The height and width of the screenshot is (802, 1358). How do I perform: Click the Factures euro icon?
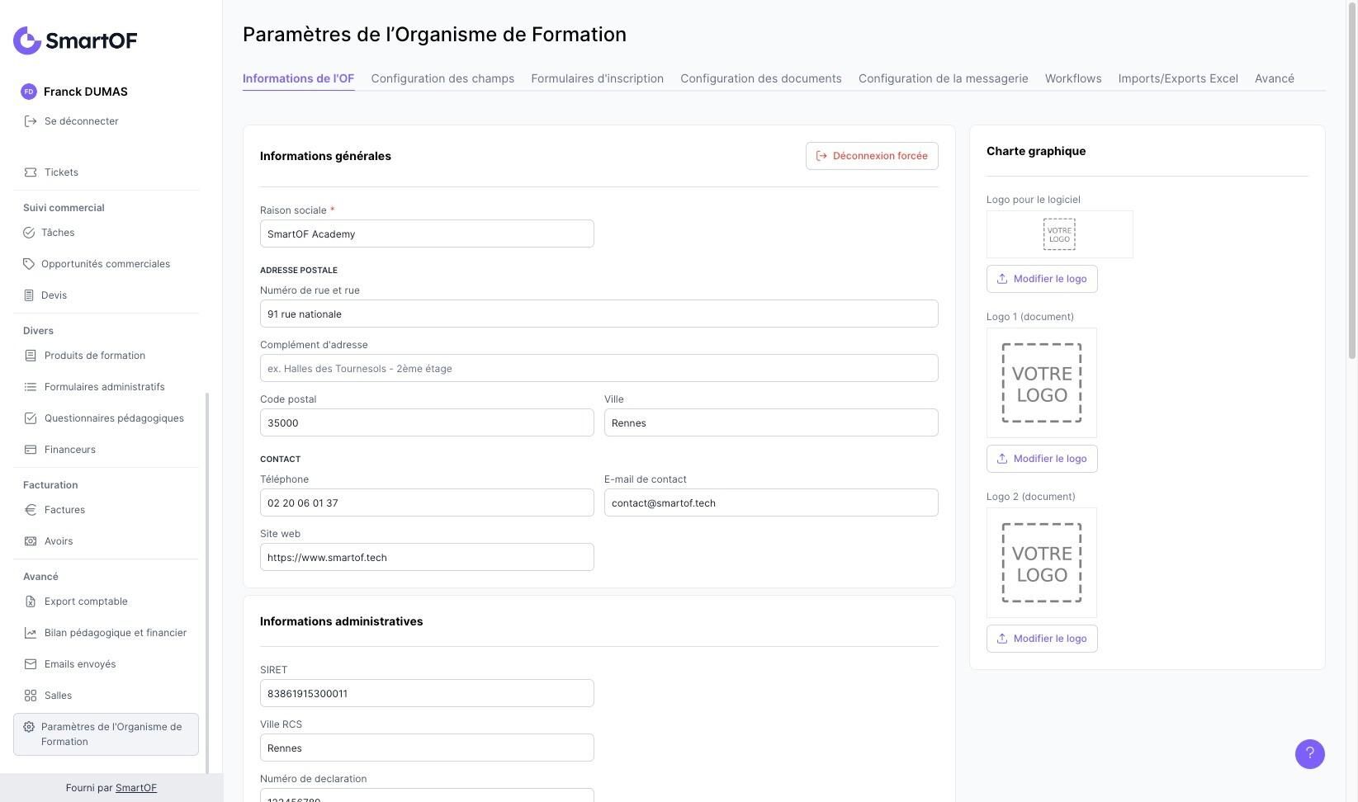(31, 510)
